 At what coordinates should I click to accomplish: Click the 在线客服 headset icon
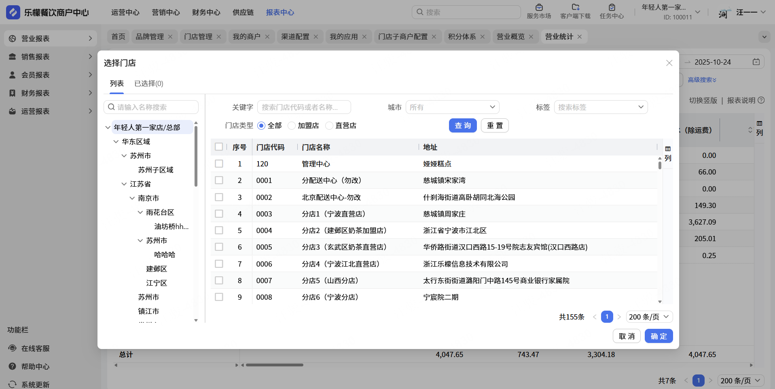coord(13,348)
